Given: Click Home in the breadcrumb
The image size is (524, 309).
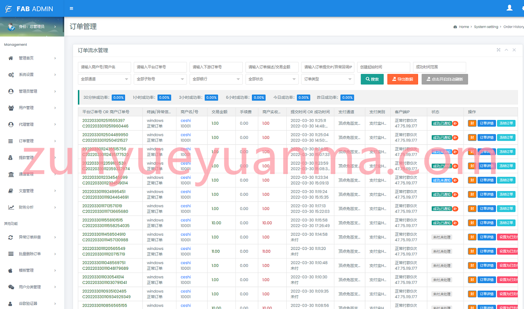Looking at the screenshot, I should (x=464, y=27).
